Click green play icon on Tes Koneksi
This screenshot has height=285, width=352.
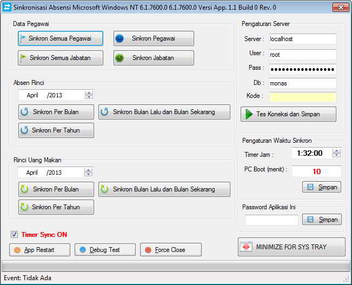[249, 114]
